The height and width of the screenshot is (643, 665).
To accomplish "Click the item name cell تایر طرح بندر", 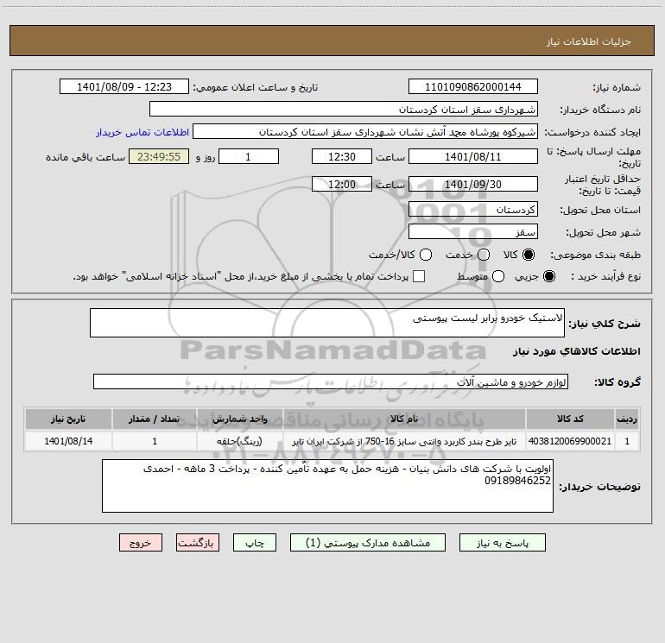I will coord(404,441).
